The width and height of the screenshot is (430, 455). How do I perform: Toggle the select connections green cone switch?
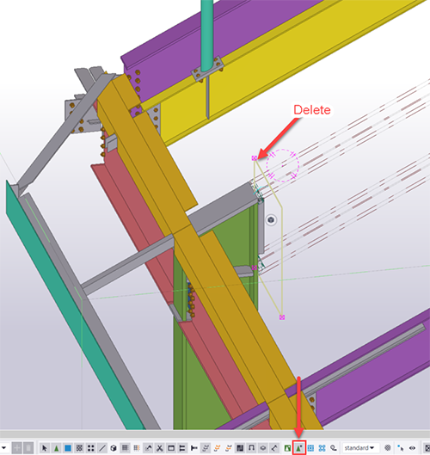(x=56, y=448)
